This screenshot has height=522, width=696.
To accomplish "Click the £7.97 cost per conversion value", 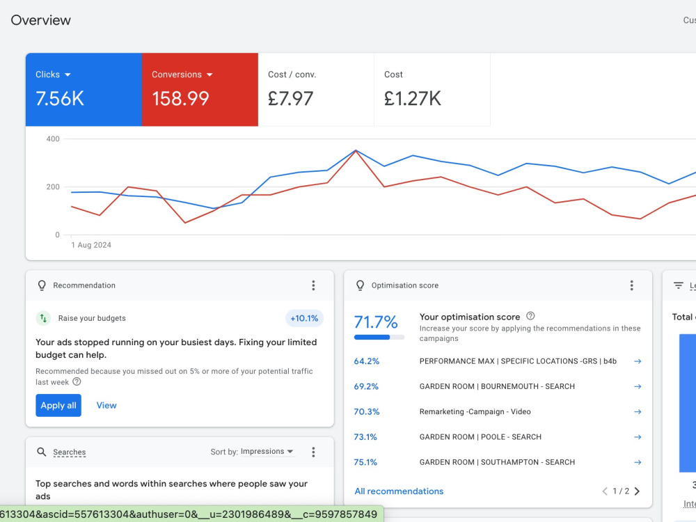I will (291, 99).
